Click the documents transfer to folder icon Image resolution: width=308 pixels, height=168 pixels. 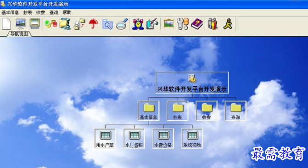[79, 24]
